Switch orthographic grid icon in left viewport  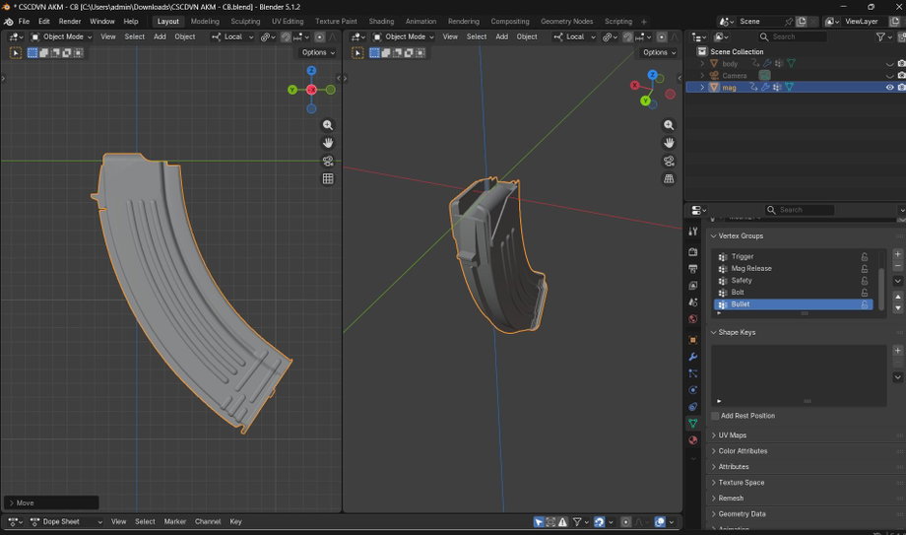(328, 178)
